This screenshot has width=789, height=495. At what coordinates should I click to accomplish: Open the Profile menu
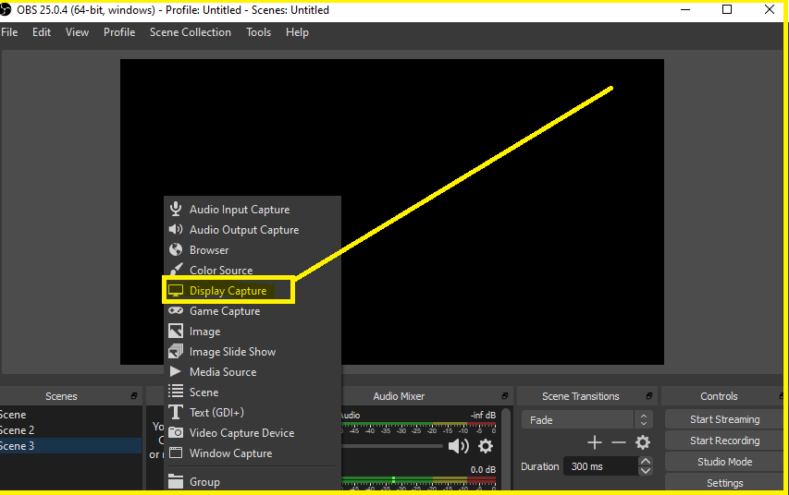(x=119, y=32)
